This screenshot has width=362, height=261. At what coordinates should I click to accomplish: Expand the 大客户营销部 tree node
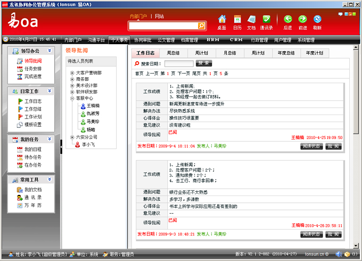72,73
